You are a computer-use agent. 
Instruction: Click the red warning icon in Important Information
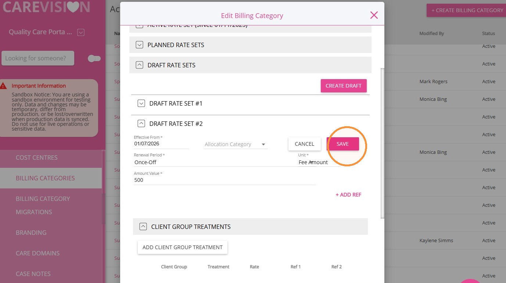click(3, 86)
